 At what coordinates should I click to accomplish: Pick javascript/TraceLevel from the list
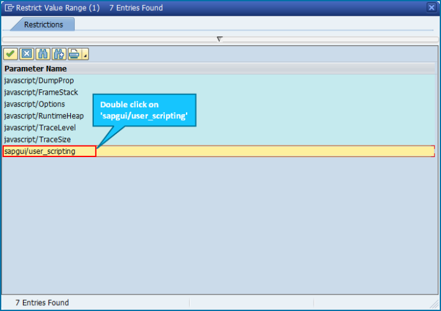219,128
